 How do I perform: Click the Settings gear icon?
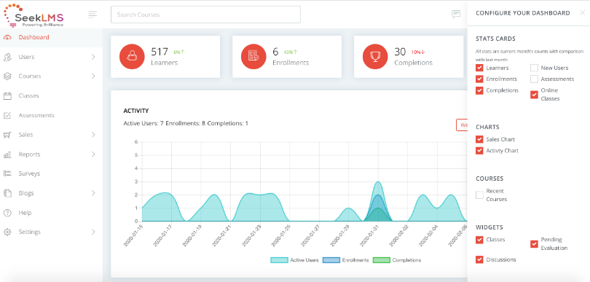[x=7, y=232]
